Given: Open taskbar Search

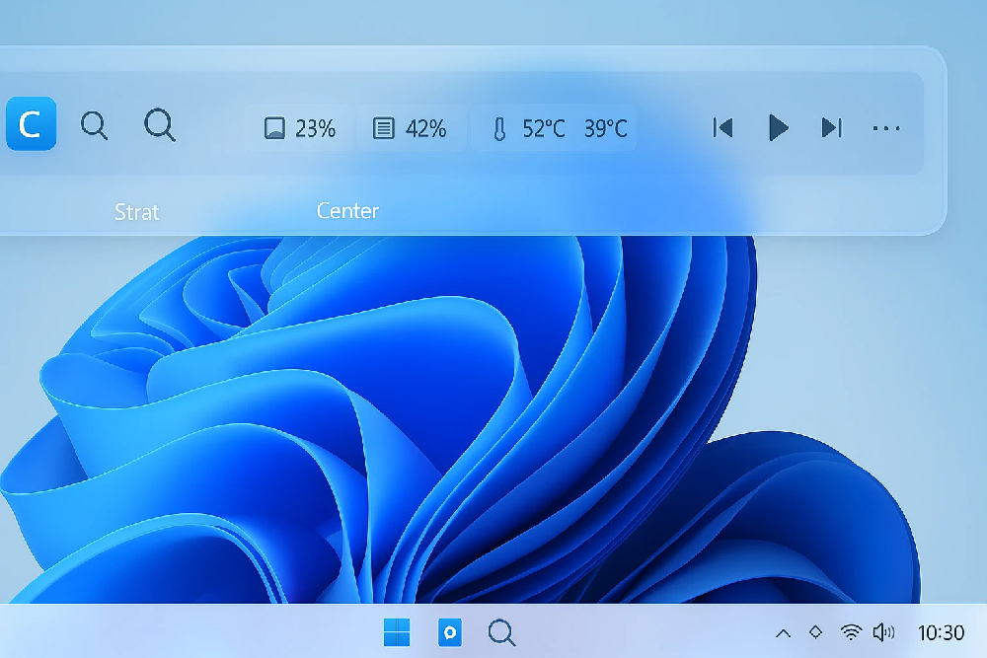Looking at the screenshot, I should 501,632.
